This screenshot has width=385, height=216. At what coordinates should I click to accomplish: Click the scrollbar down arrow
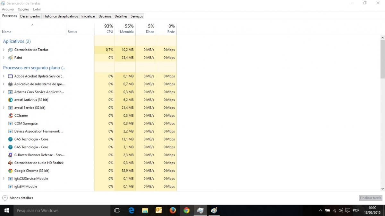(x=382, y=189)
